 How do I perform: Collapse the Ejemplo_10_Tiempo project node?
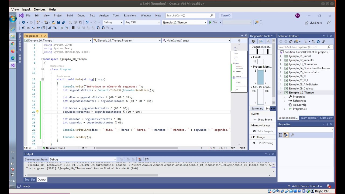click(x=281, y=92)
